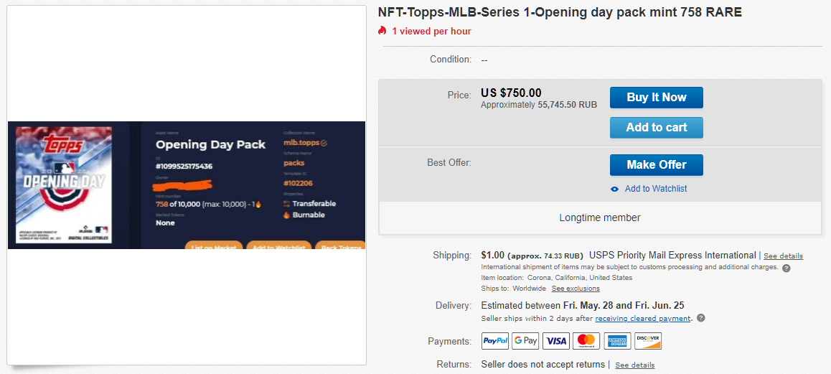This screenshot has height=374, width=831.
Task: Click the Discover card icon
Action: click(648, 341)
